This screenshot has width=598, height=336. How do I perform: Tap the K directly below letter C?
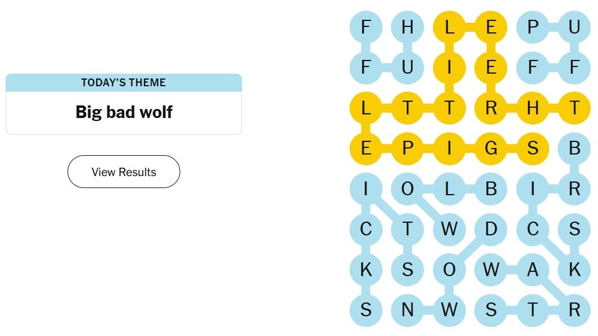click(366, 270)
